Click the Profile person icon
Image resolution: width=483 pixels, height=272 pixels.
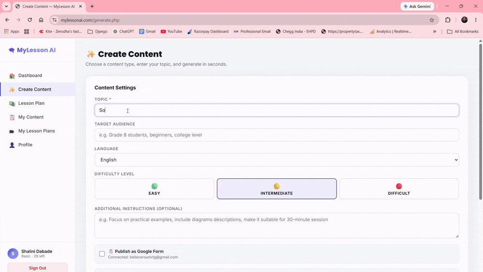12,145
